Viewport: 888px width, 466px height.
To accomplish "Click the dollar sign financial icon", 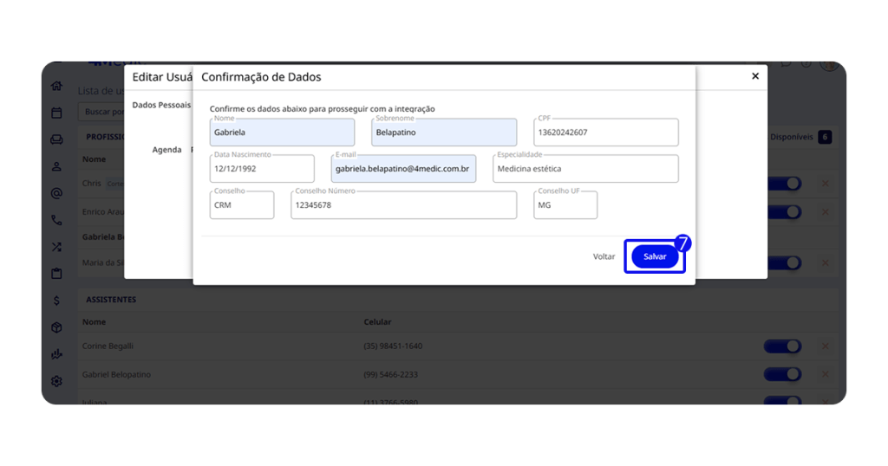I will [56, 301].
